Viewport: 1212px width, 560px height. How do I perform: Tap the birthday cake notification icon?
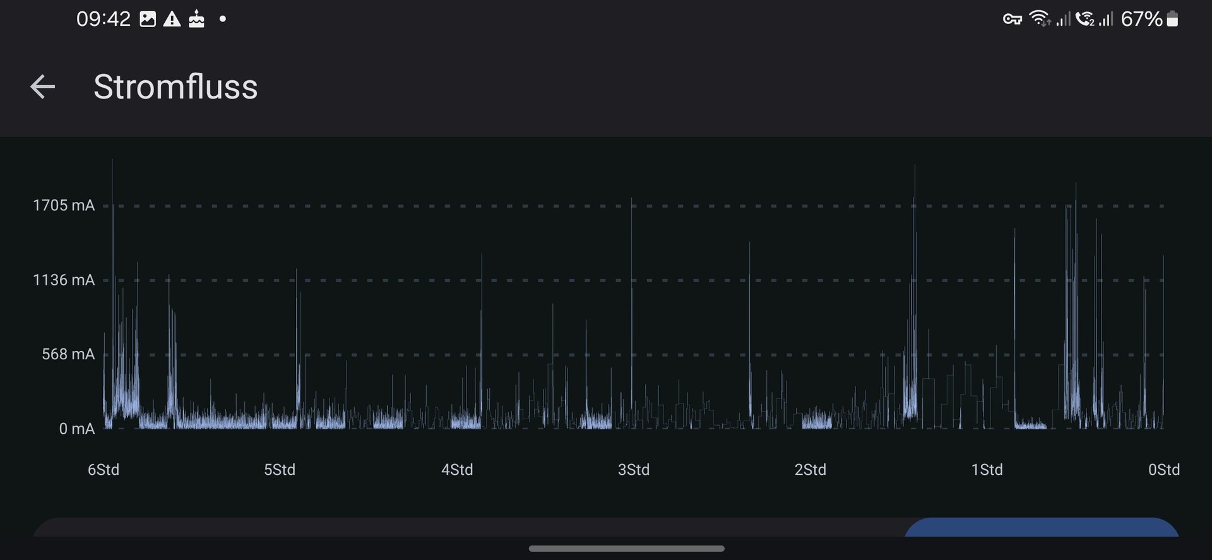click(x=196, y=19)
